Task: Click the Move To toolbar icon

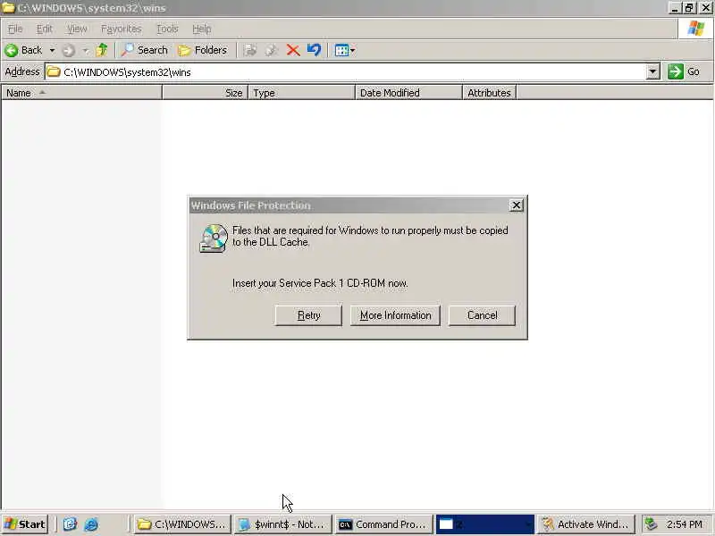Action: click(250, 50)
